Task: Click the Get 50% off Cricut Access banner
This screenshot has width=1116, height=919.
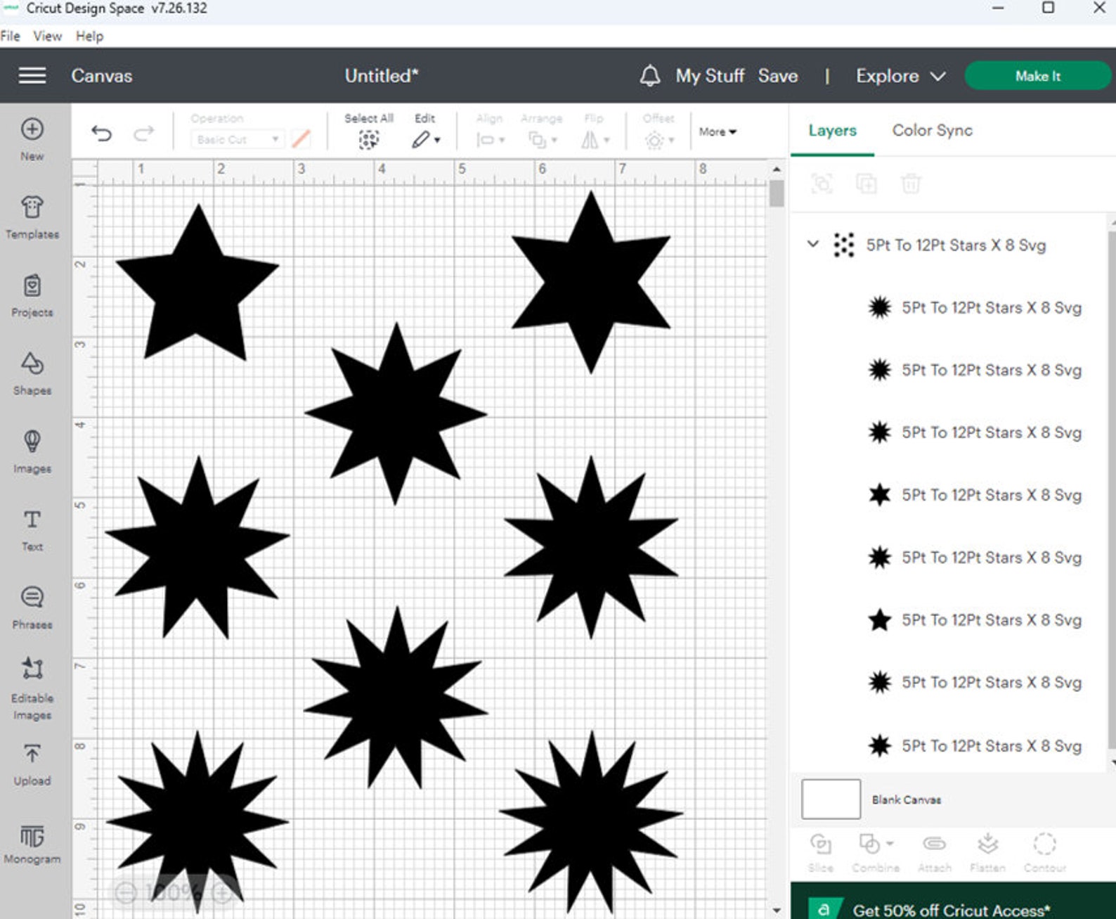Action: [x=953, y=902]
